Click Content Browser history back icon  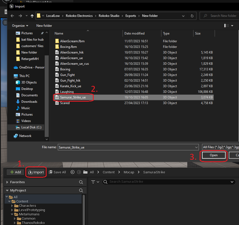(73, 172)
